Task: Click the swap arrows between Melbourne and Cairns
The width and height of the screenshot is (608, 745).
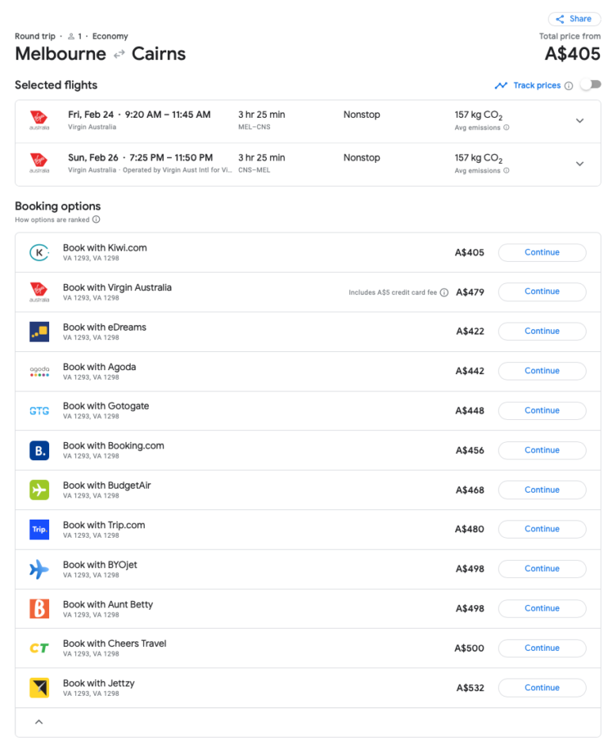Action: pos(120,54)
